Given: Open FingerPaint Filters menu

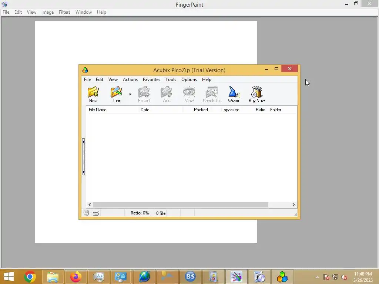Looking at the screenshot, I should click(x=64, y=12).
